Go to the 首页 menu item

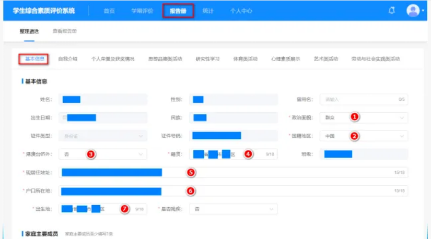pyautogui.click(x=109, y=11)
